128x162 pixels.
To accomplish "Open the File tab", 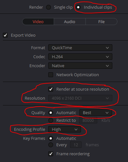I will 101,22.
